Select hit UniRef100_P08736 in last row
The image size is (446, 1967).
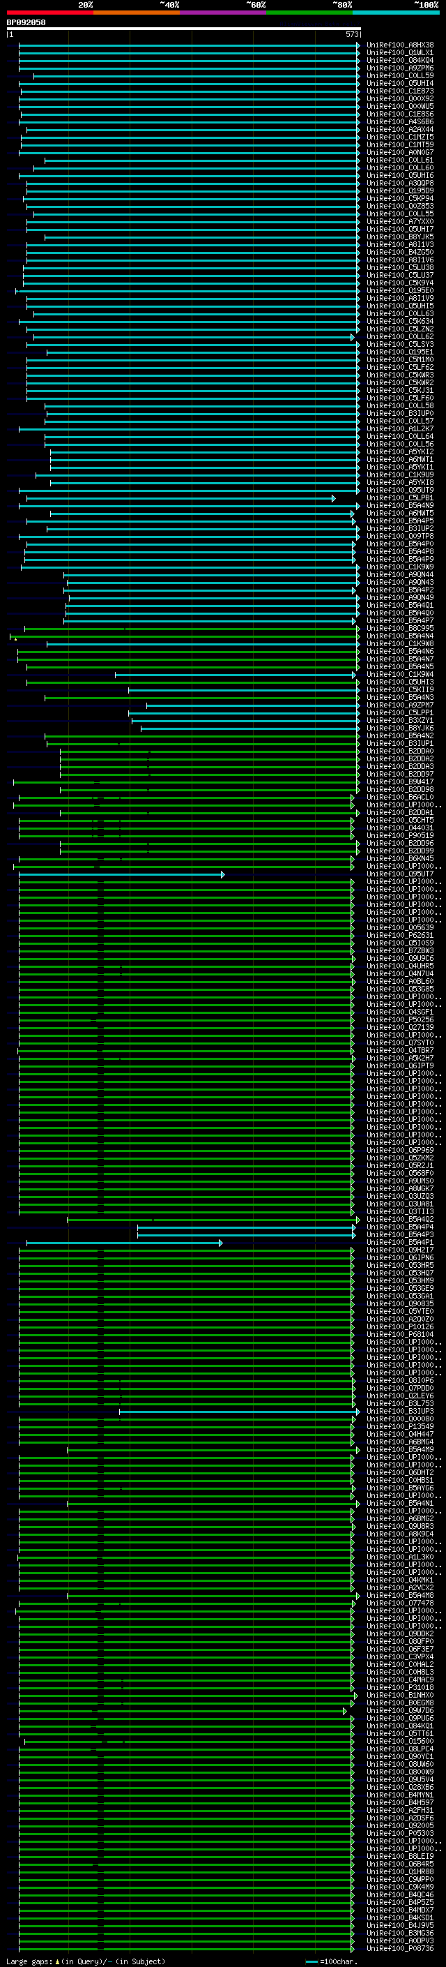coord(399,1948)
